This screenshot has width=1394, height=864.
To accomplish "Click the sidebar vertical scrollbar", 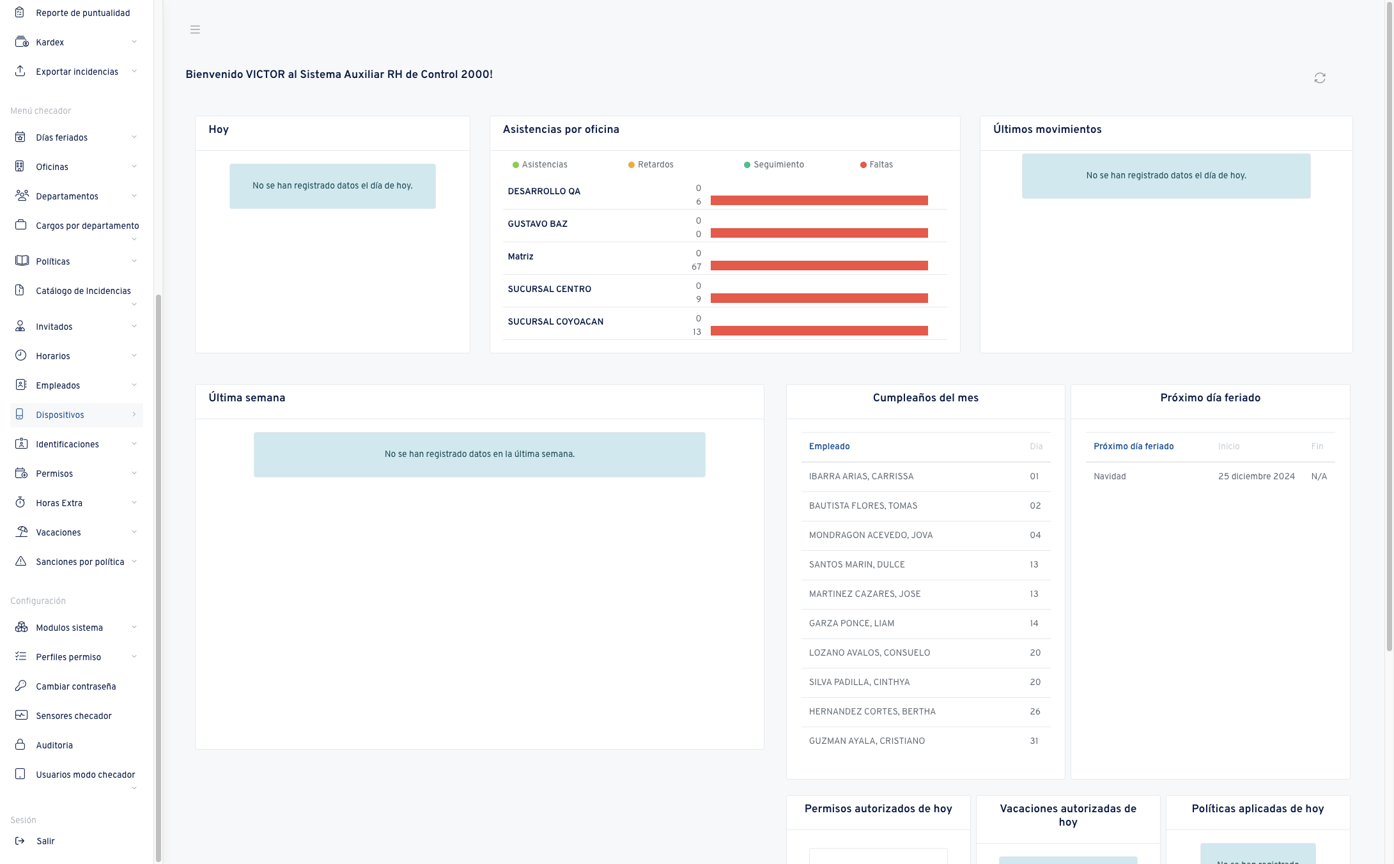I will tap(158, 578).
